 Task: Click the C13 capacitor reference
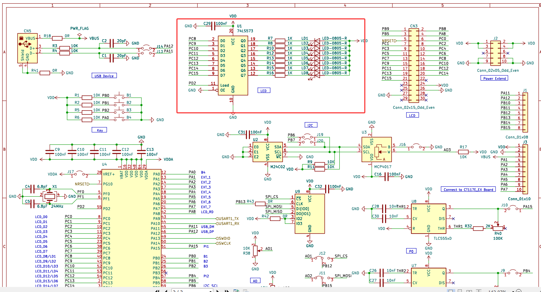click(x=150, y=149)
